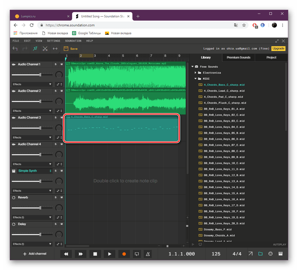298x270 pixels.
Task: Toggle the metronome icon
Action: tap(148, 254)
